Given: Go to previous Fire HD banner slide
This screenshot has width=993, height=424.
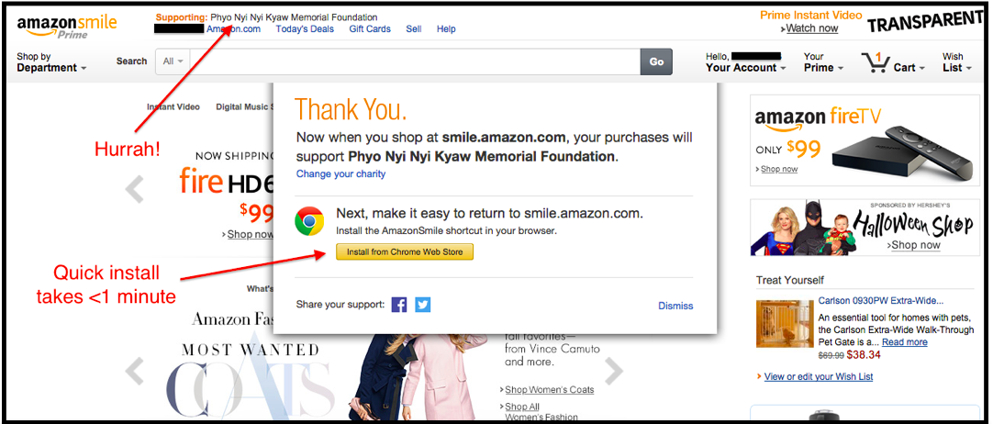Looking at the screenshot, I should point(134,189).
